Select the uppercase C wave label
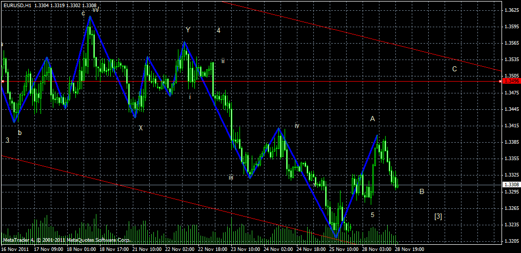Viewport: 521px width, 253px height. [x=454, y=69]
